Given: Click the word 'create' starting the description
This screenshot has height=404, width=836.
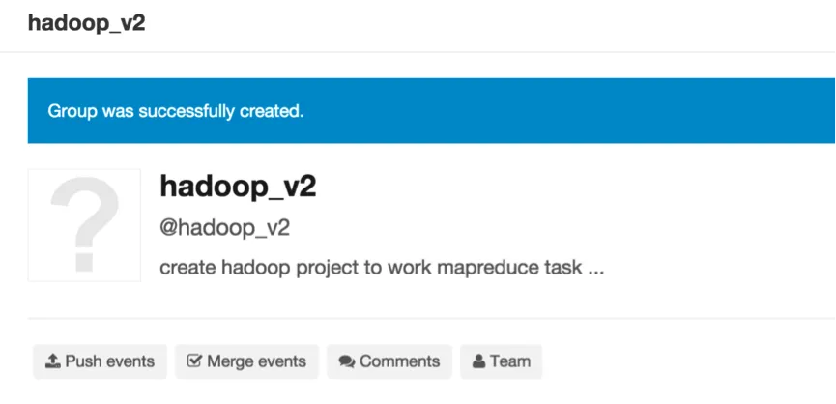Looking at the screenshot, I should click(x=185, y=268).
